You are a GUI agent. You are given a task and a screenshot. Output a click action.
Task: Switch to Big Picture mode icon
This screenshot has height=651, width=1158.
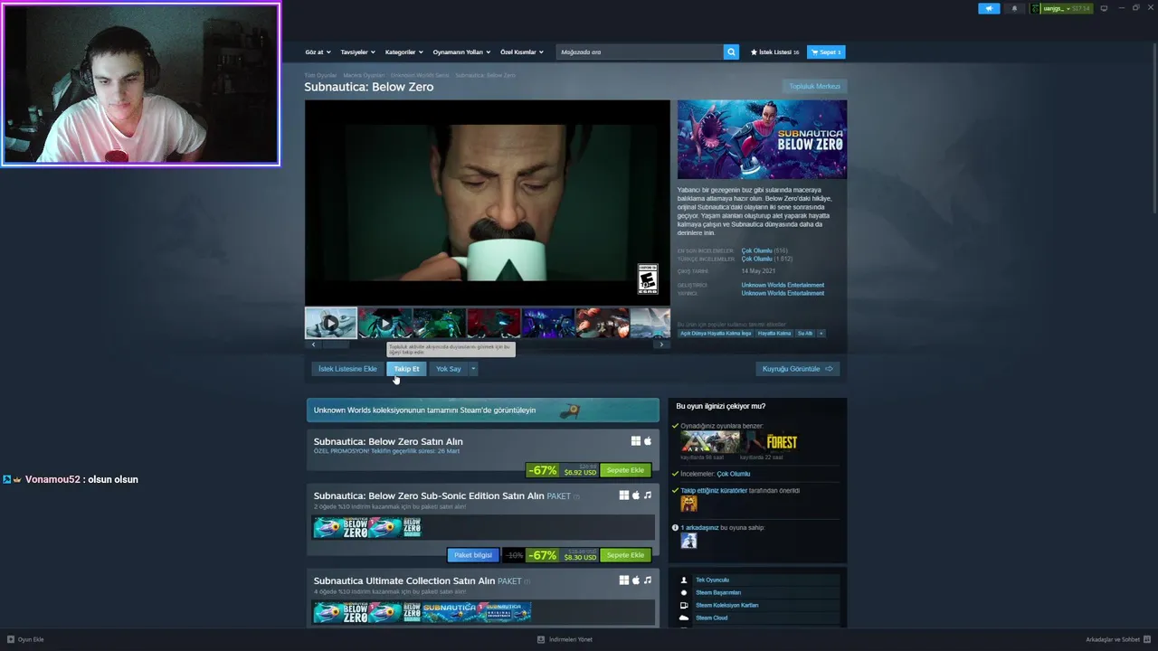[x=1104, y=8]
